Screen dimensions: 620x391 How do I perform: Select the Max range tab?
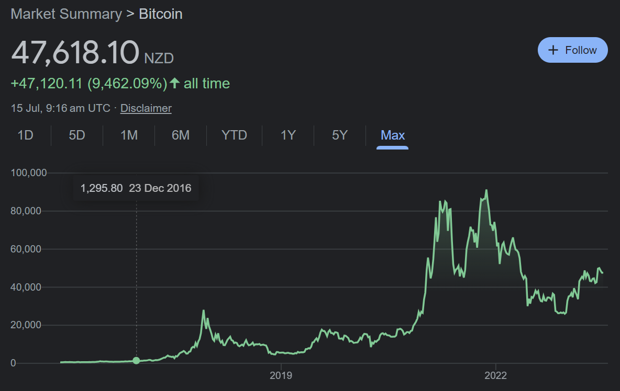point(392,135)
